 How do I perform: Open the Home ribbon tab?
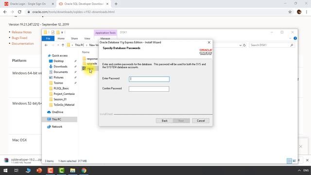(61, 38)
